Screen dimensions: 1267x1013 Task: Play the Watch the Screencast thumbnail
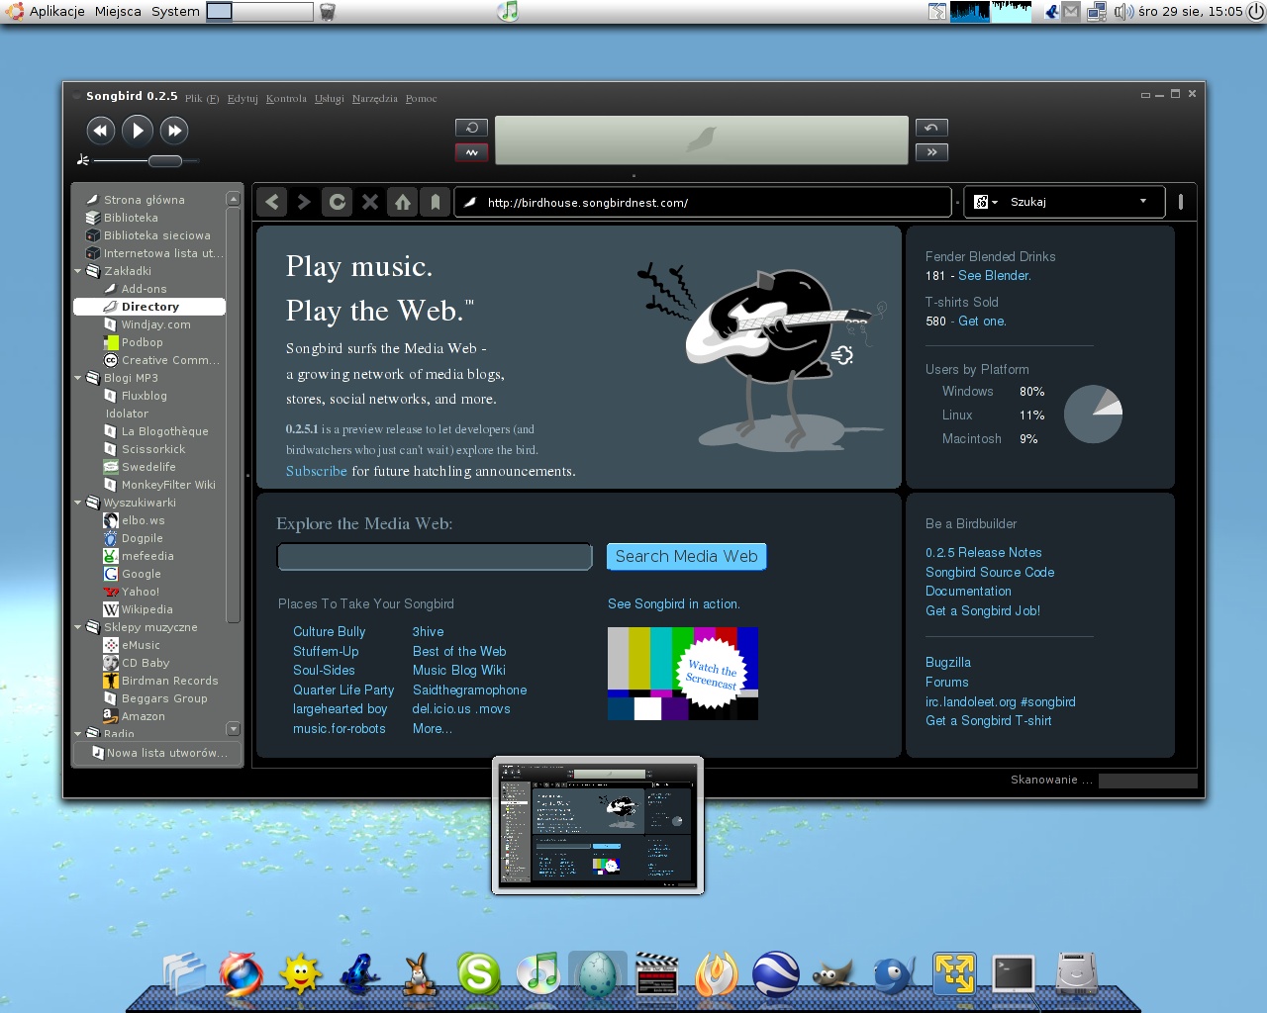coord(683,674)
